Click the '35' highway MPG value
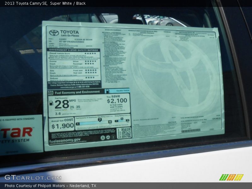 (78, 107)
